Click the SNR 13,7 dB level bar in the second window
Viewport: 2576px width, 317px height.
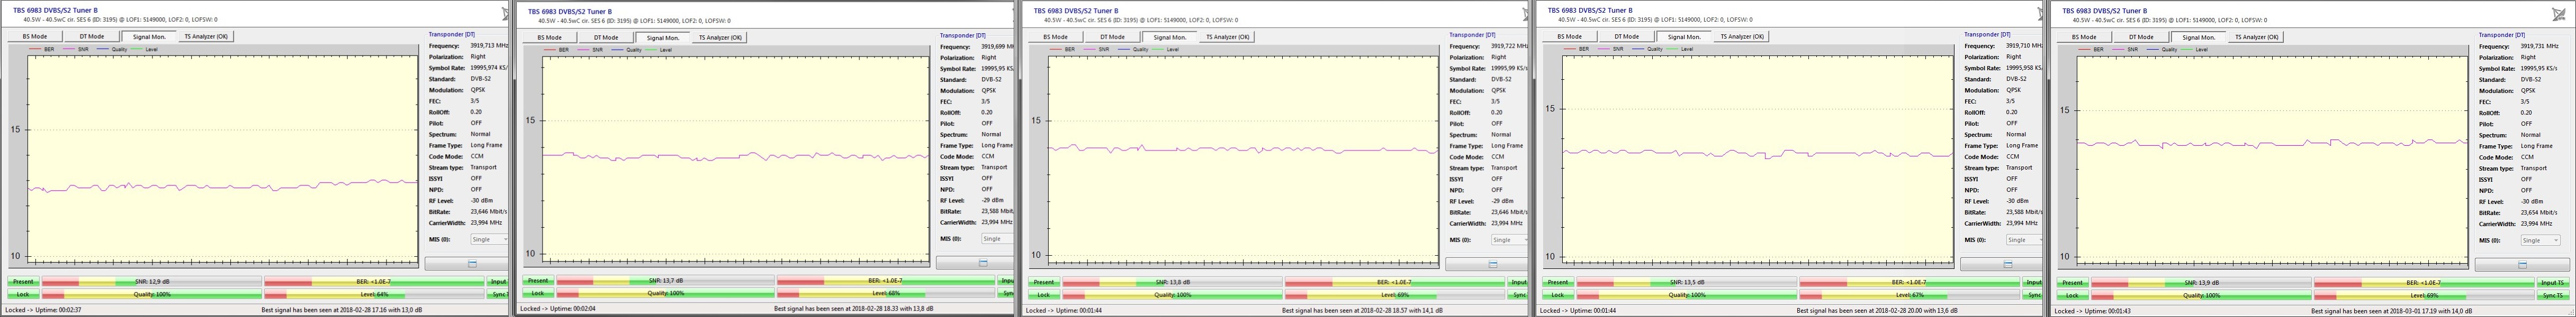[x=666, y=281]
